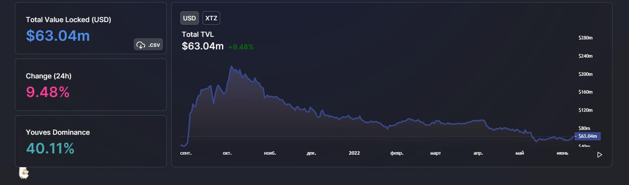629x185 pixels.
Task: Select the июнь marker on the time axis
Action: [x=562, y=153]
